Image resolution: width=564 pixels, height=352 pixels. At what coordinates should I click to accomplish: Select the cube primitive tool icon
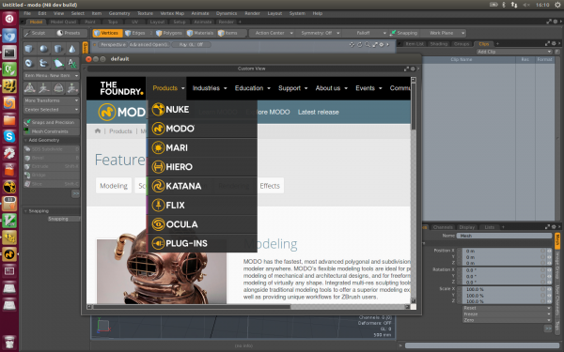pyautogui.click(x=29, y=49)
